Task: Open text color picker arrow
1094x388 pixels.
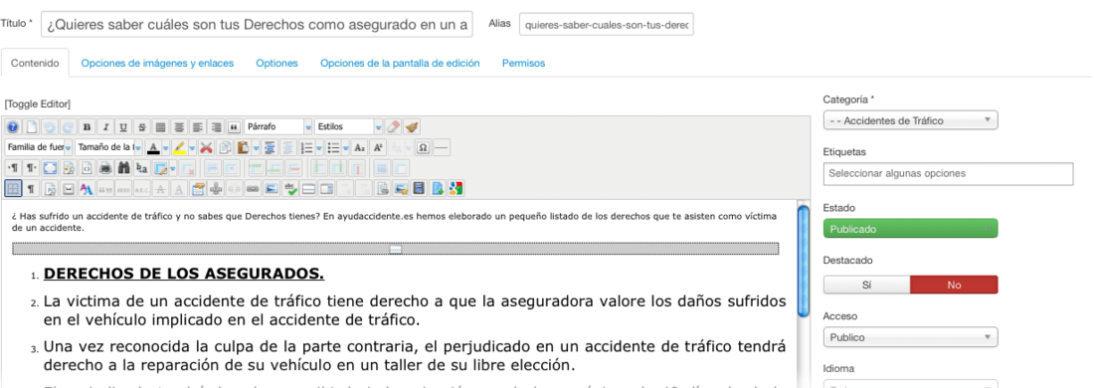Action: pyautogui.click(x=165, y=147)
